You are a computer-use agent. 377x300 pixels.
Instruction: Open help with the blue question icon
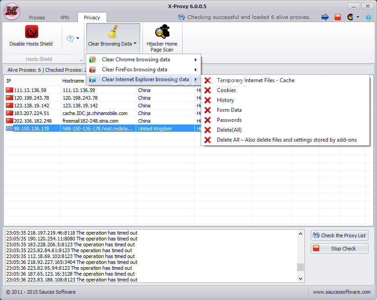[x=368, y=17]
